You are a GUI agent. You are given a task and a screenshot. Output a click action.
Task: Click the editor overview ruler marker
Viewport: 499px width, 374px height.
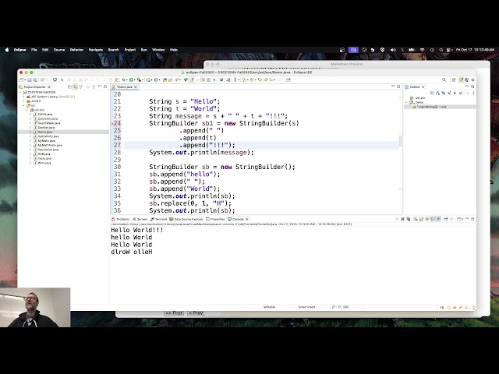pyautogui.click(x=401, y=141)
